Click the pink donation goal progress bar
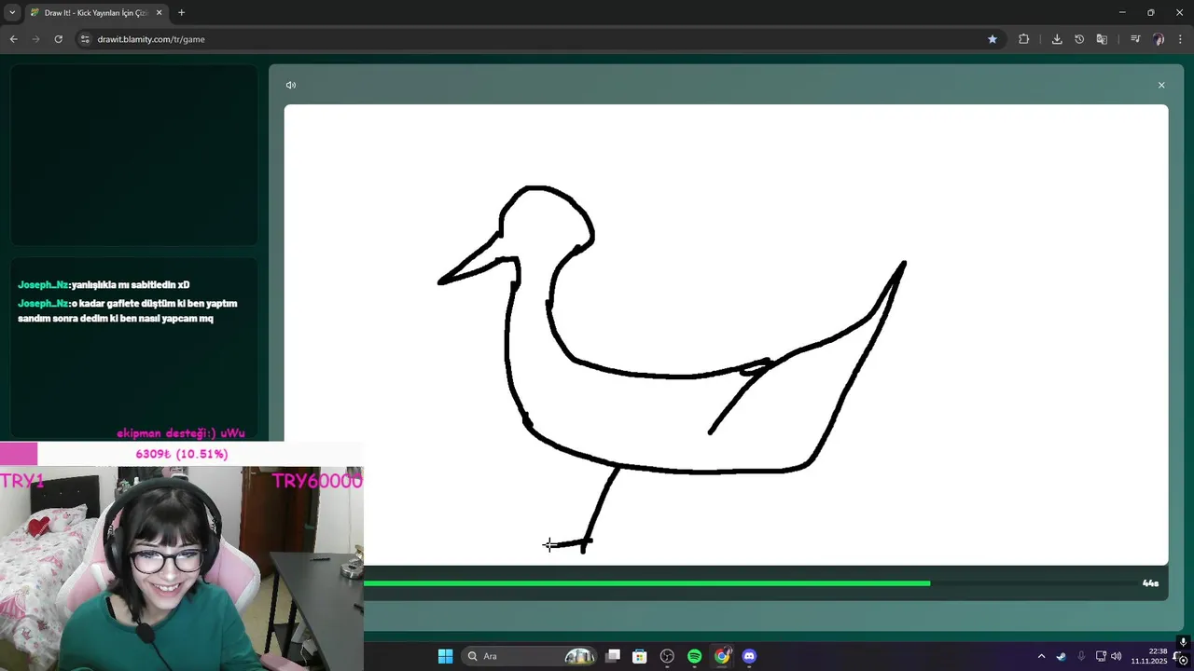This screenshot has width=1194, height=671. pyautogui.click(x=19, y=454)
